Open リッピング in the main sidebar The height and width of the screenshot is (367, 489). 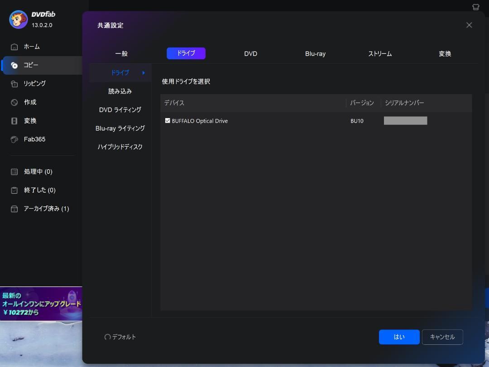[x=34, y=84]
